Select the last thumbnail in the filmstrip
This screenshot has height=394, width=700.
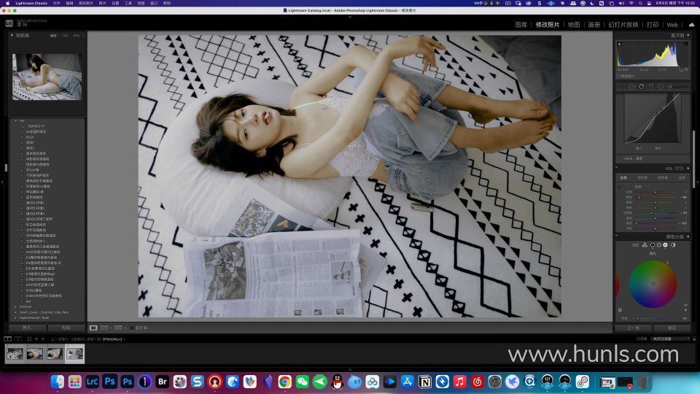(75, 354)
